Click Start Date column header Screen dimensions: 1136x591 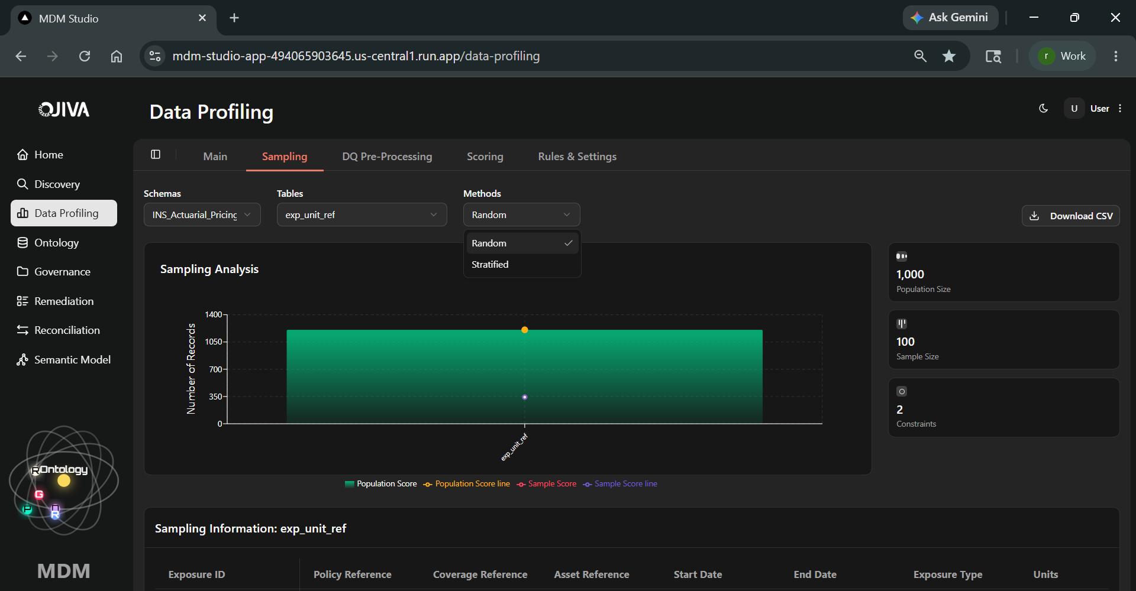click(x=698, y=574)
